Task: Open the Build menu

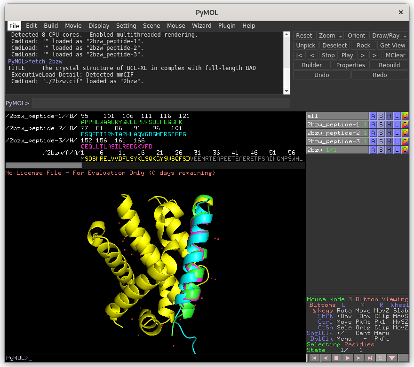Action: pyautogui.click(x=51, y=25)
